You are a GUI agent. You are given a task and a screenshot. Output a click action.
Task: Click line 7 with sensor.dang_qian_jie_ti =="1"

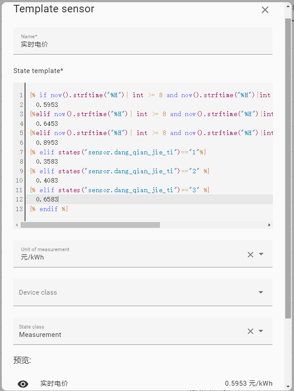[119, 152]
